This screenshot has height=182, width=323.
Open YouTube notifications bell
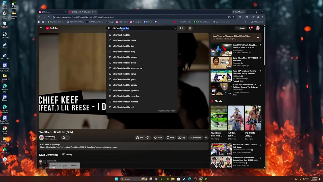[x=250, y=28]
